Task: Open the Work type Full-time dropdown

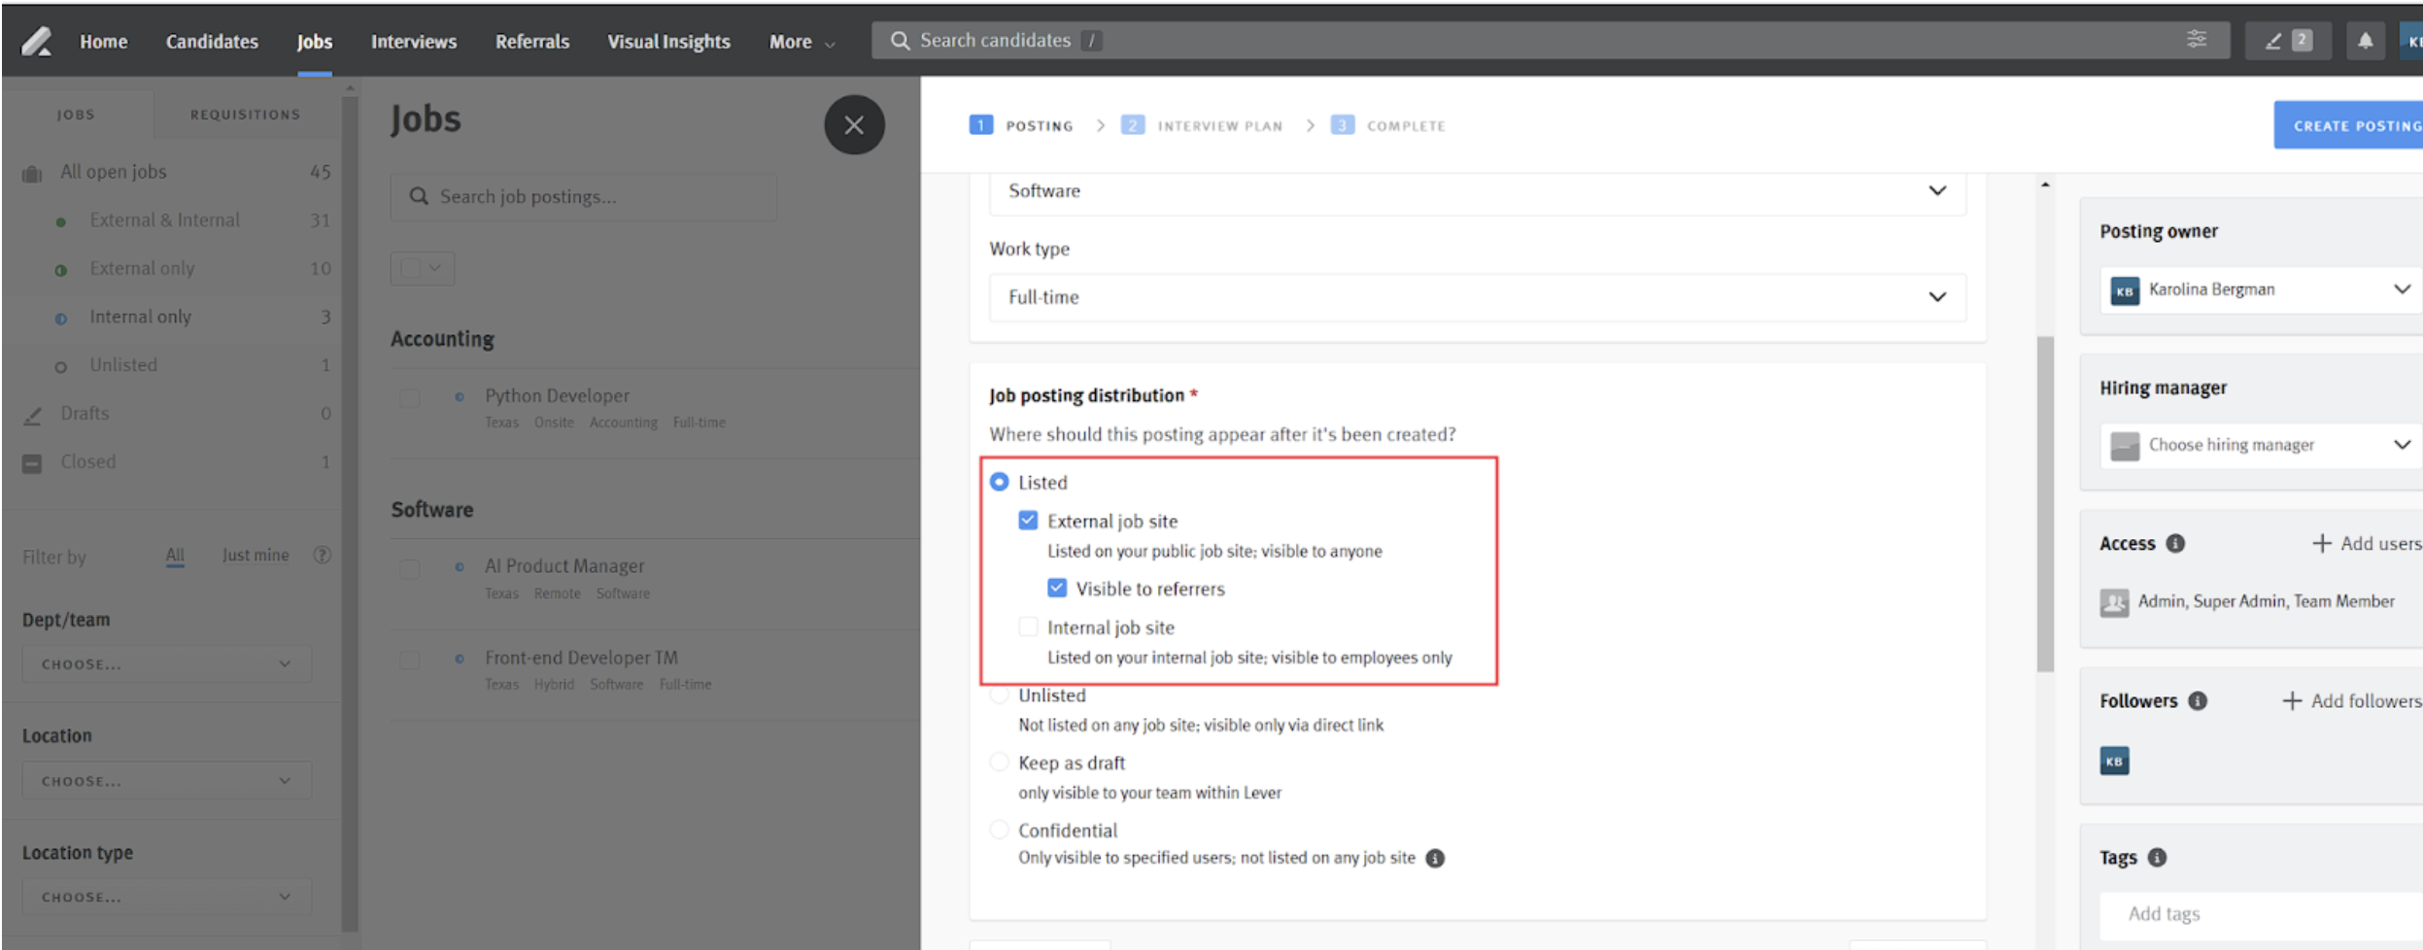Action: (x=1477, y=297)
